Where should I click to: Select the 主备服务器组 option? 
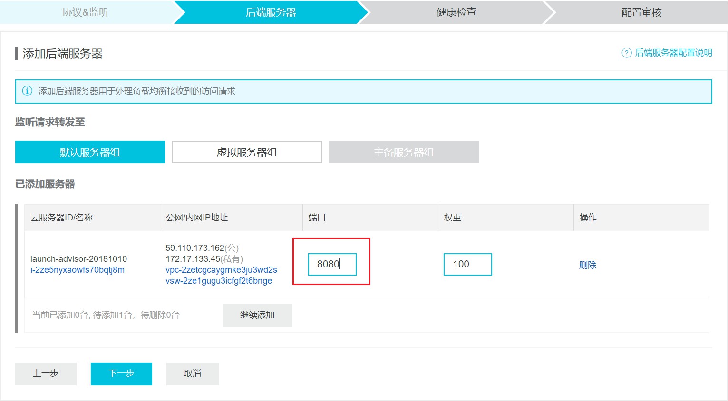click(x=404, y=152)
